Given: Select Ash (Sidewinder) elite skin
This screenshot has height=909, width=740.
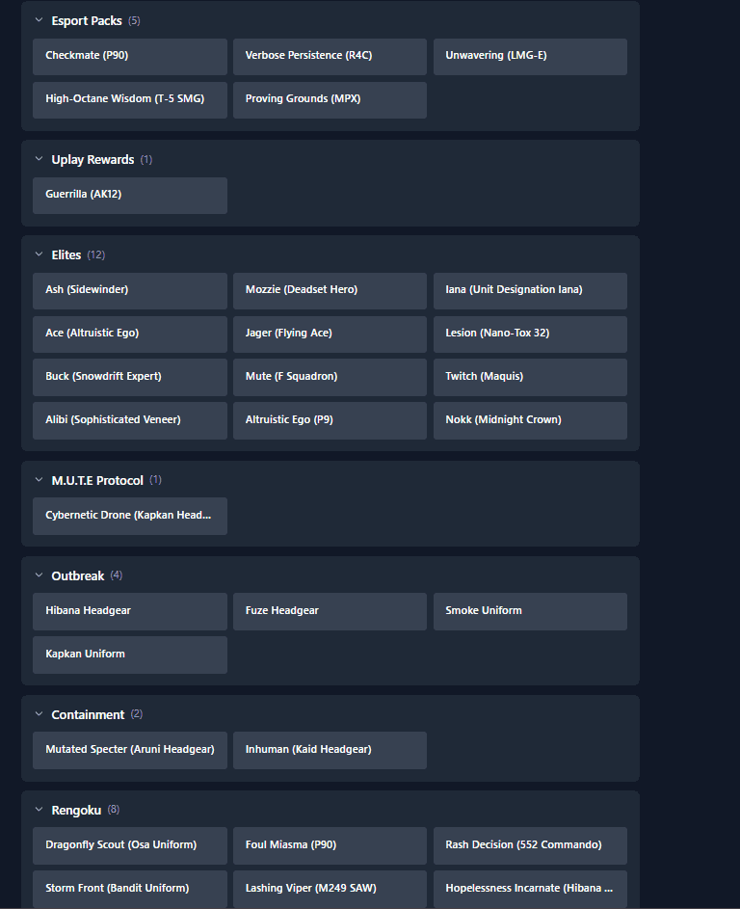Looking at the screenshot, I should [130, 290].
